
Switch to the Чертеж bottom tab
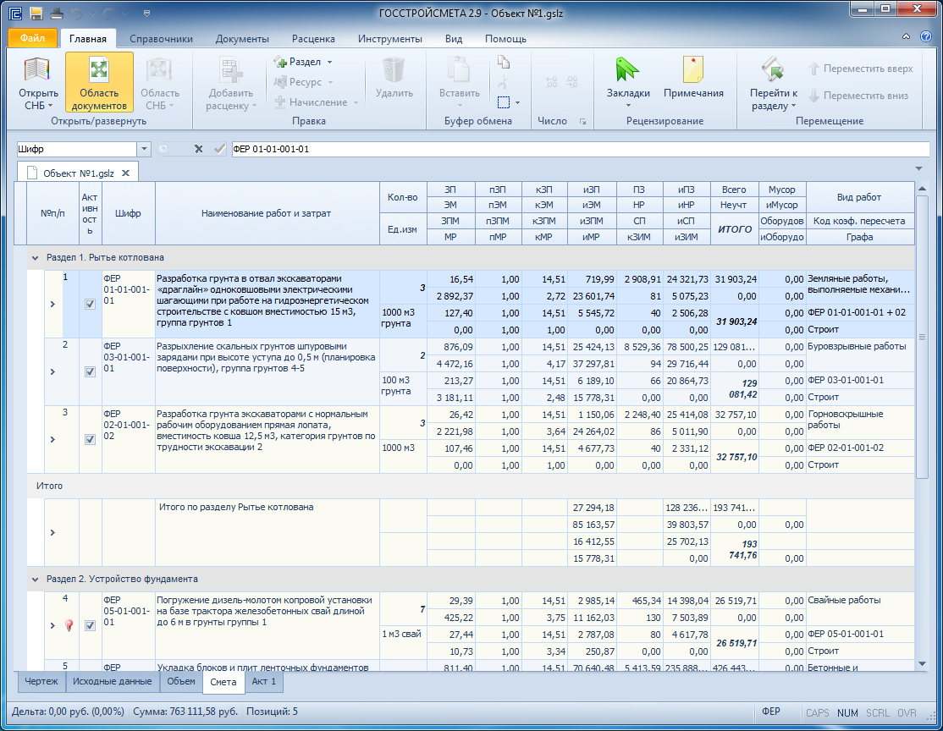point(41,682)
